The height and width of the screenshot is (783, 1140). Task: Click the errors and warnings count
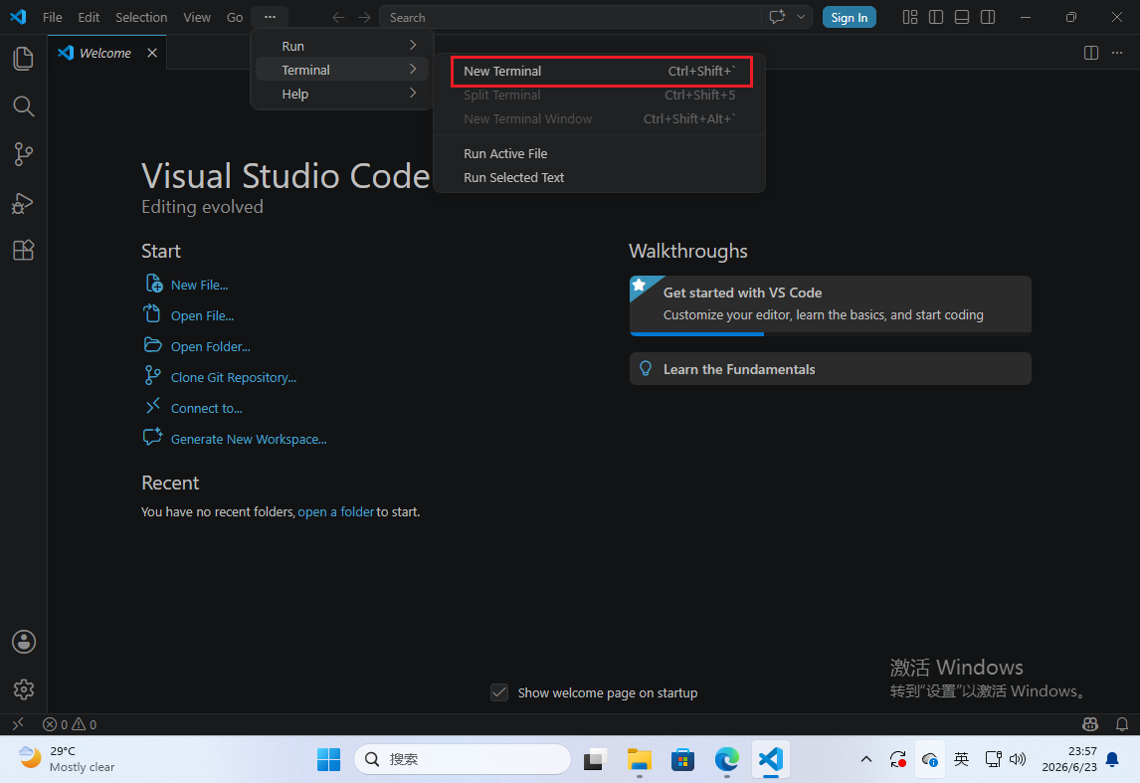(x=70, y=724)
